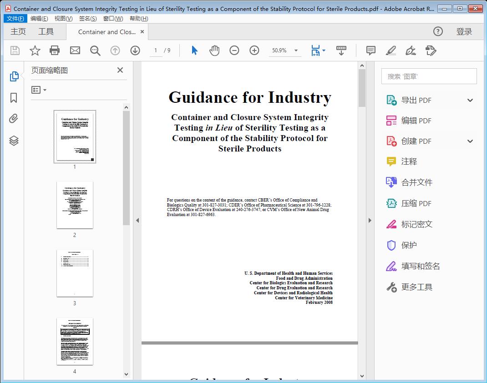This screenshot has width=487, height=383.
Task: Select page 3 thumbnail
Action: 75,273
